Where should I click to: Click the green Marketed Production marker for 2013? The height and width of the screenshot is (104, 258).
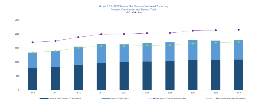(x=101, y=46)
